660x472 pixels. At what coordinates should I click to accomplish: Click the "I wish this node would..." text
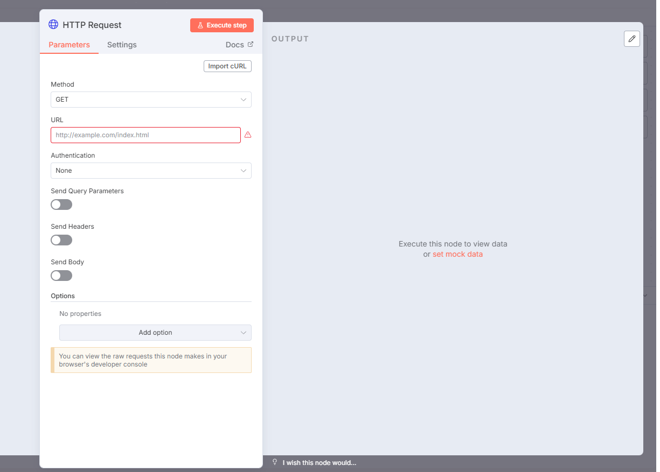(319, 463)
